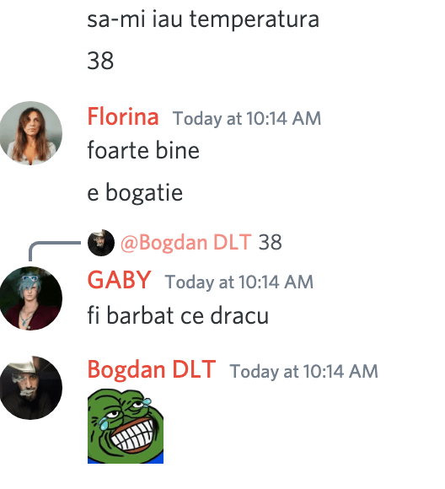Select the message "fi barbat ce dracu"
Image resolution: width=445 pixels, height=489 pixels.
[x=178, y=315]
